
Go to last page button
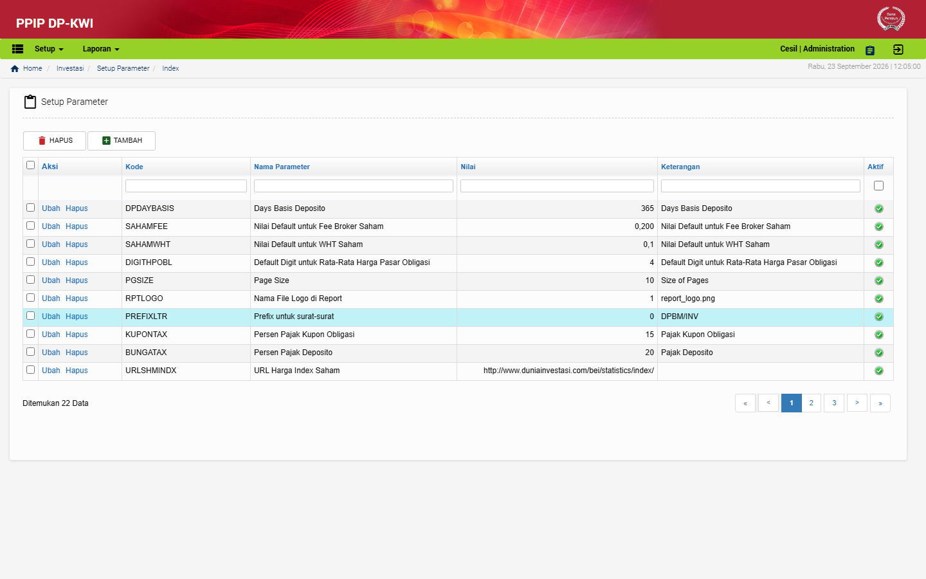880,403
